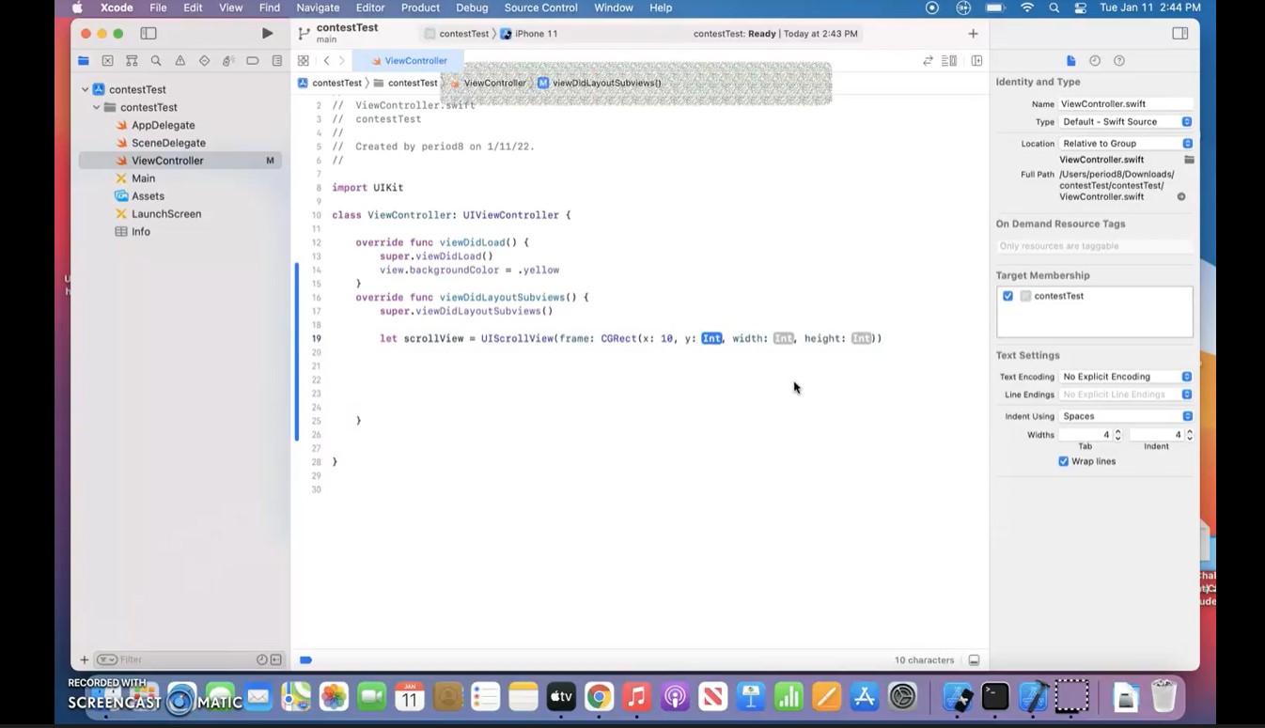
Task: Open the Find navigator magnifier icon
Action: (156, 61)
